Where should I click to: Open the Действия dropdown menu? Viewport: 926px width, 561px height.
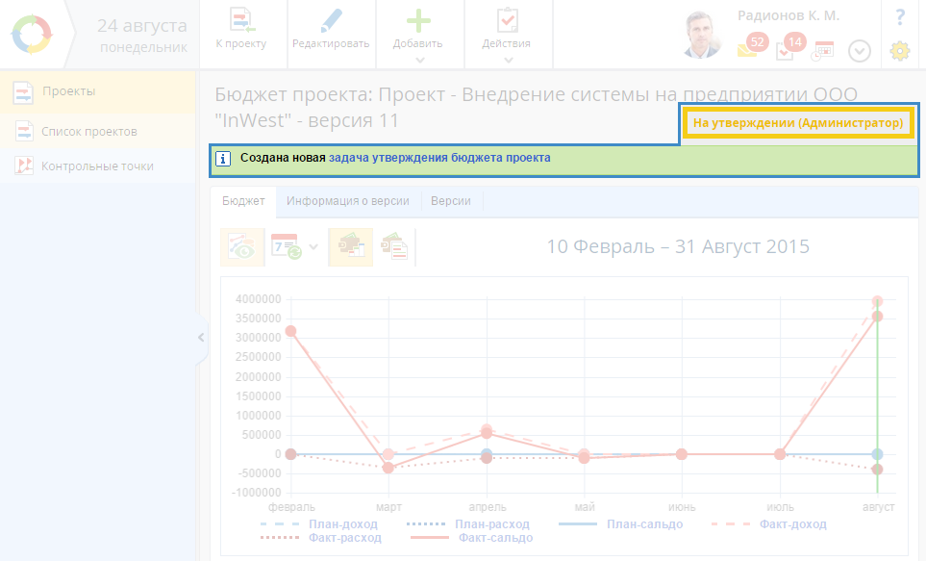click(x=507, y=35)
